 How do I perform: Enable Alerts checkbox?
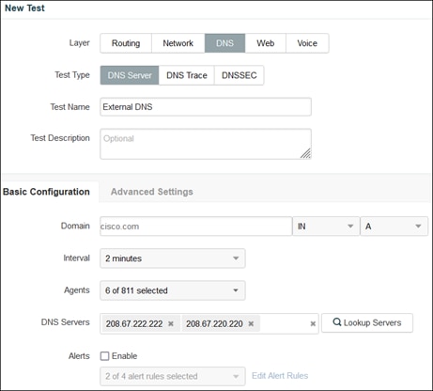[x=104, y=356]
